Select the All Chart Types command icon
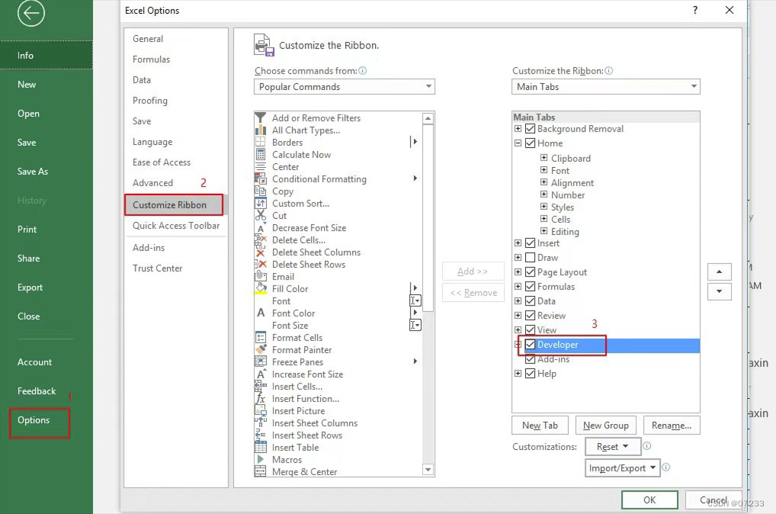This screenshot has width=776, height=514. [x=260, y=130]
